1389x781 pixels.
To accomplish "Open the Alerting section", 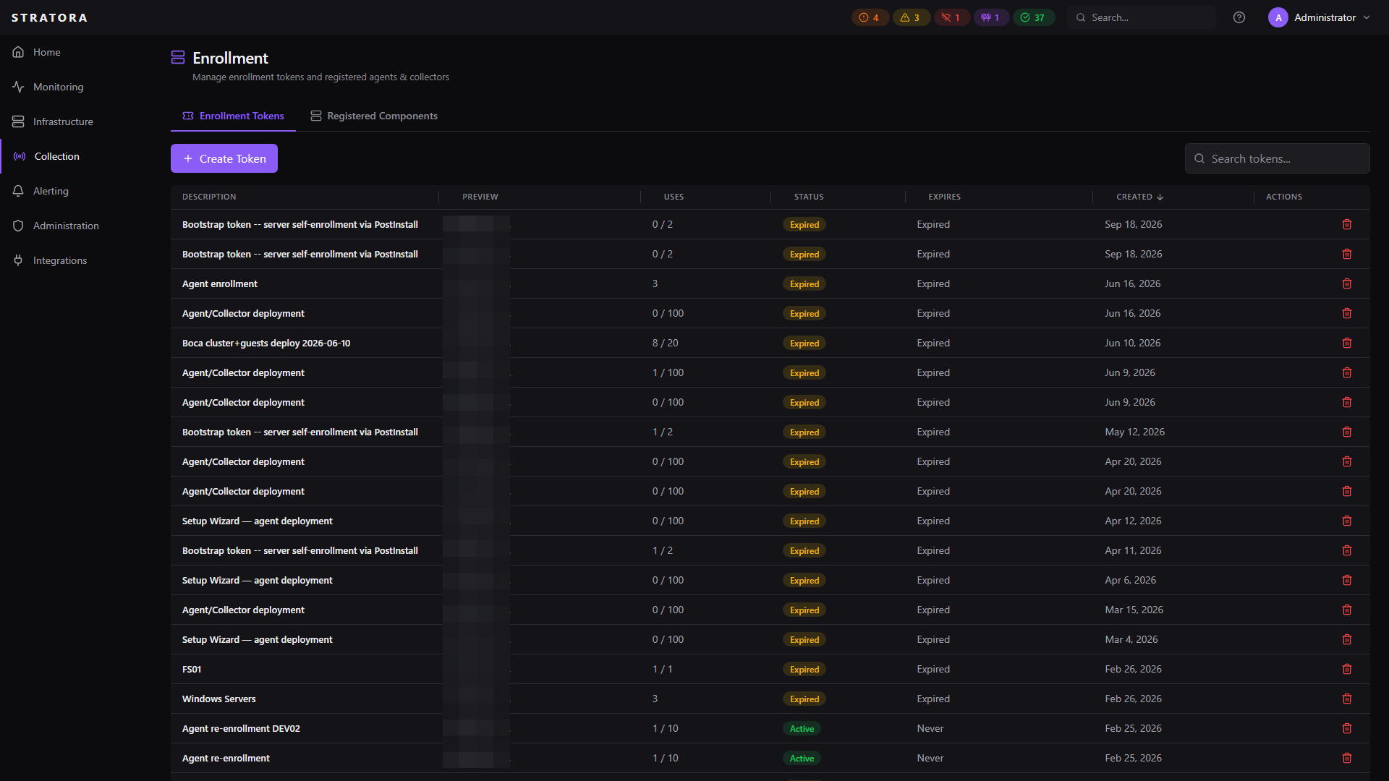I will coord(51,191).
